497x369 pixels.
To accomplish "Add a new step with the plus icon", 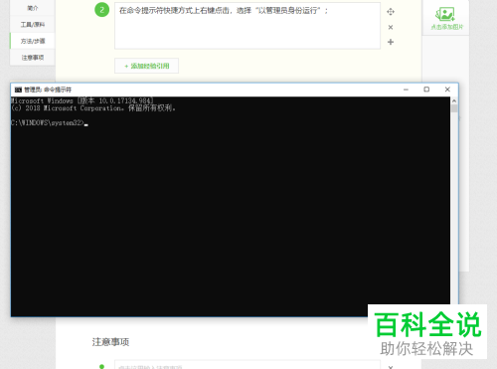I will [391, 42].
